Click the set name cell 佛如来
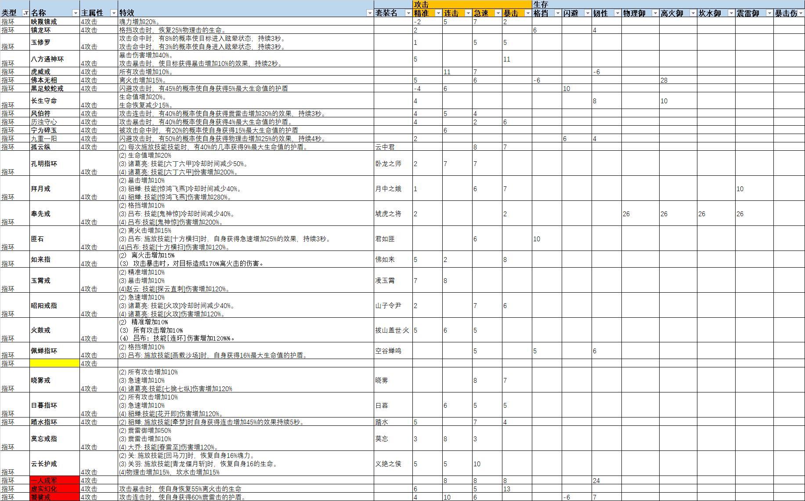This screenshot has width=805, height=501. [x=393, y=260]
